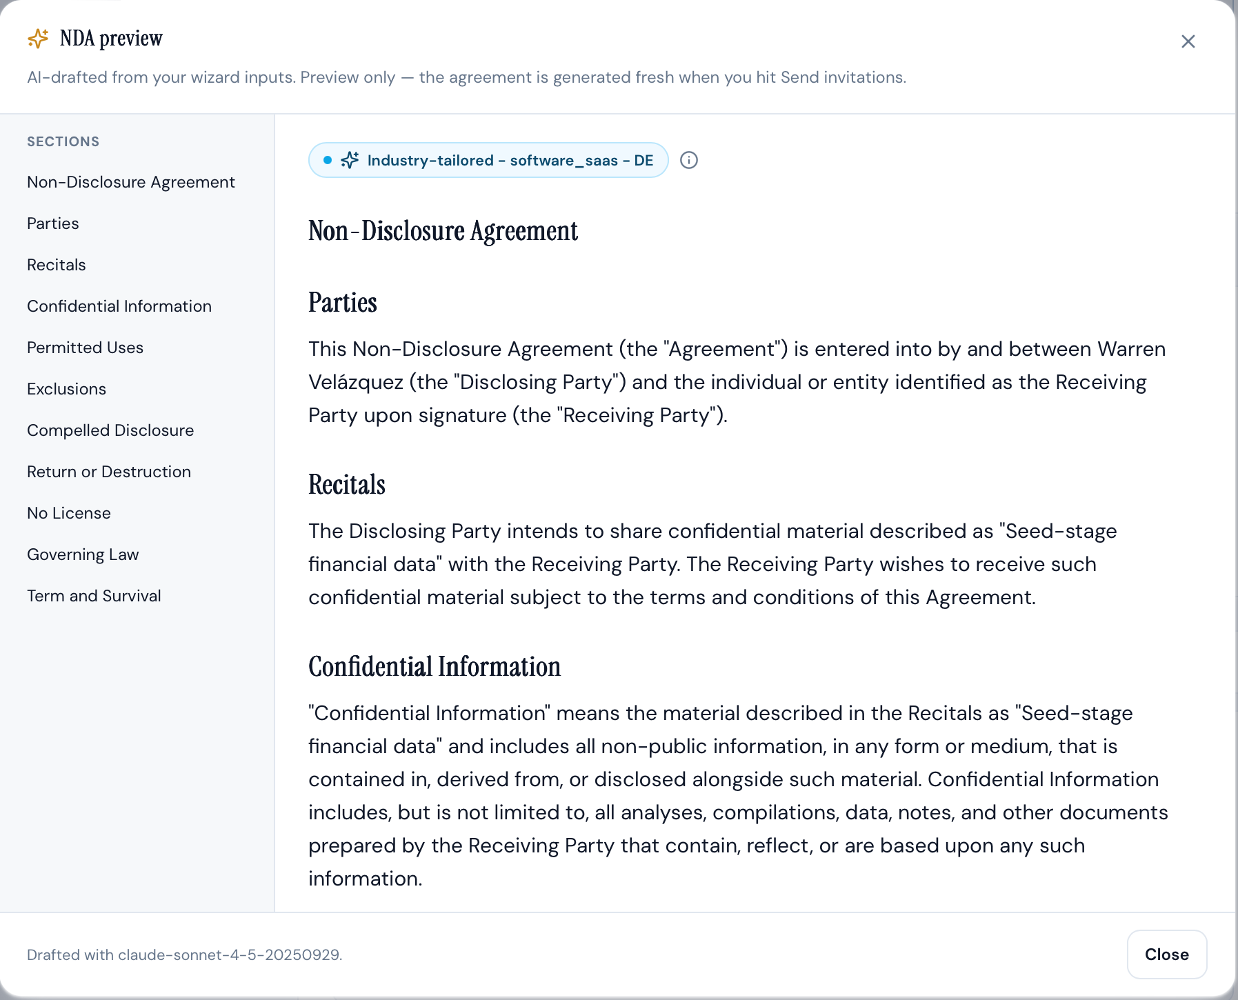Go to the Parties section in the sidebar
Screen dimensions: 1238x1000
click(53, 223)
